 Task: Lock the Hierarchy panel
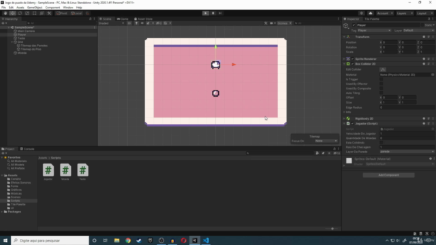click(90, 19)
